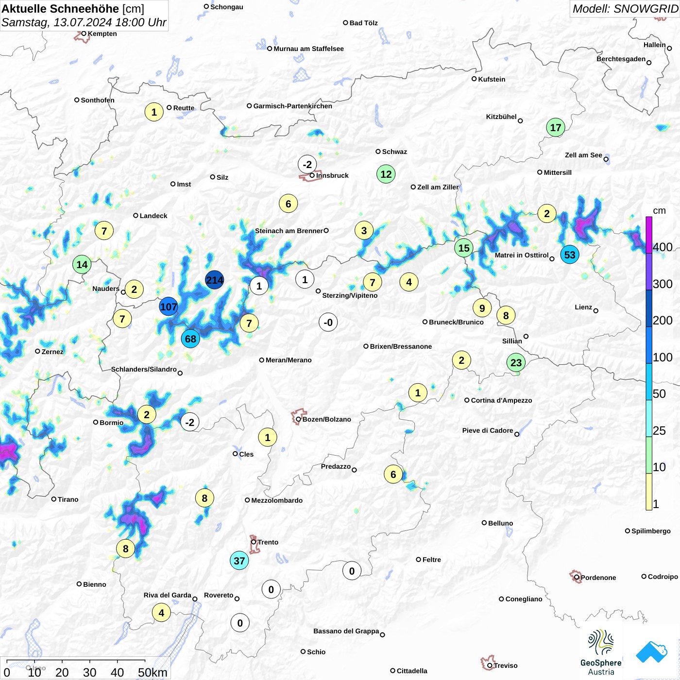Click the -2 marker above Innsbruck
This screenshot has height=680, width=680.
click(x=307, y=165)
